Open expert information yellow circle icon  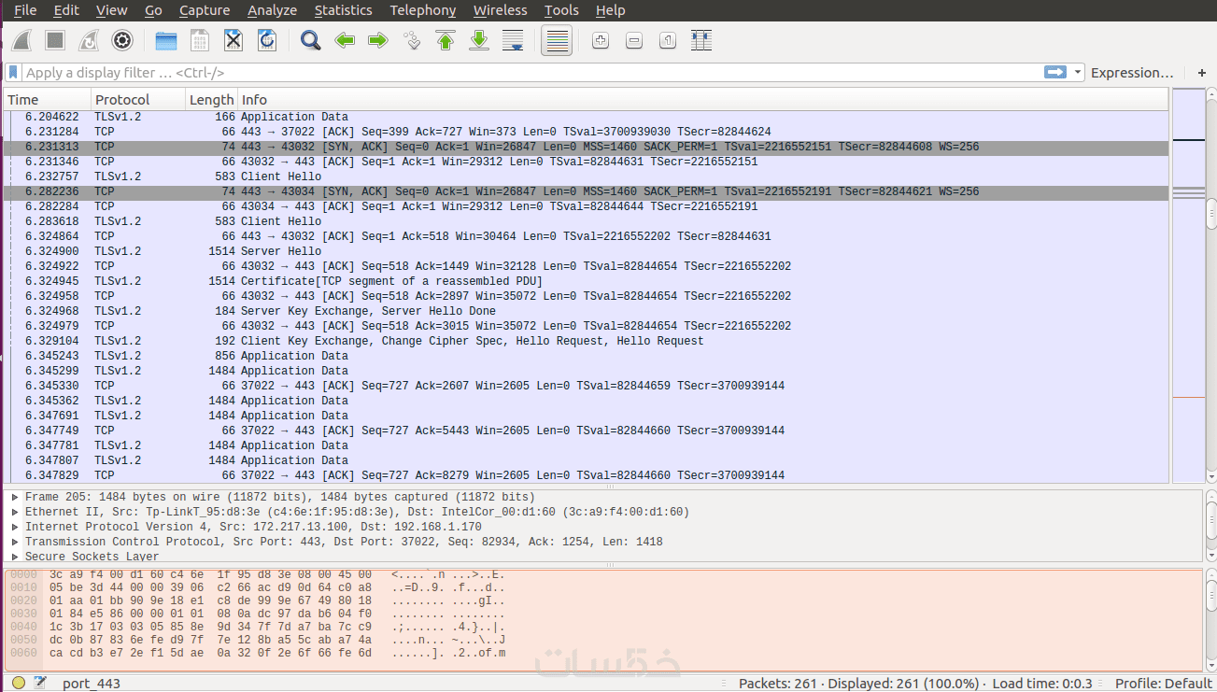(x=19, y=683)
